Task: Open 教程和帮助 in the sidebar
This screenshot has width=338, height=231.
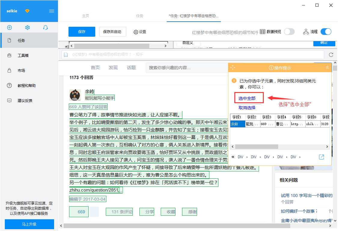Action: point(29,85)
